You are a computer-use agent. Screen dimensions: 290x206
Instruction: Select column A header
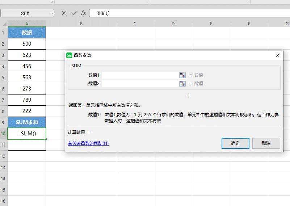pyautogui.click(x=27, y=24)
